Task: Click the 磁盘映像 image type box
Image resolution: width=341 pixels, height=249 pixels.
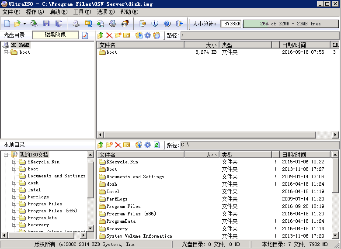Action: pyautogui.click(x=55, y=35)
